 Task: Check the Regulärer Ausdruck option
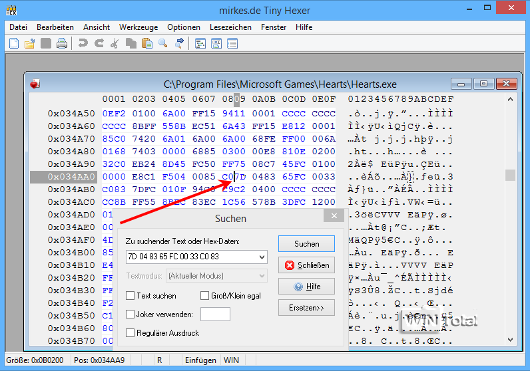tap(130, 333)
